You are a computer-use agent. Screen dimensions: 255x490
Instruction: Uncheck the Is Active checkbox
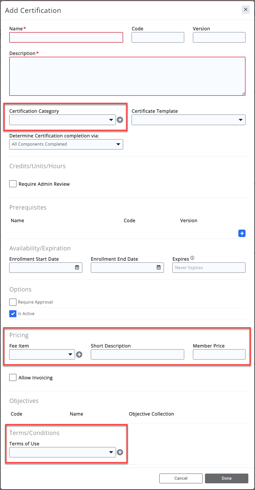point(13,314)
